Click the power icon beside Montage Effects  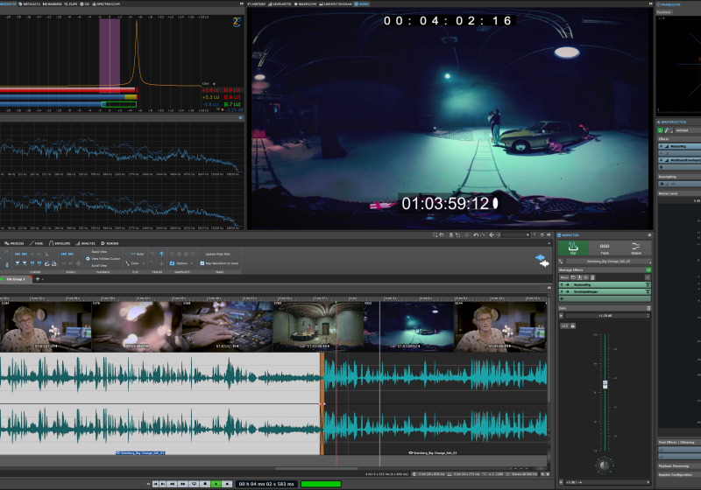(x=648, y=269)
